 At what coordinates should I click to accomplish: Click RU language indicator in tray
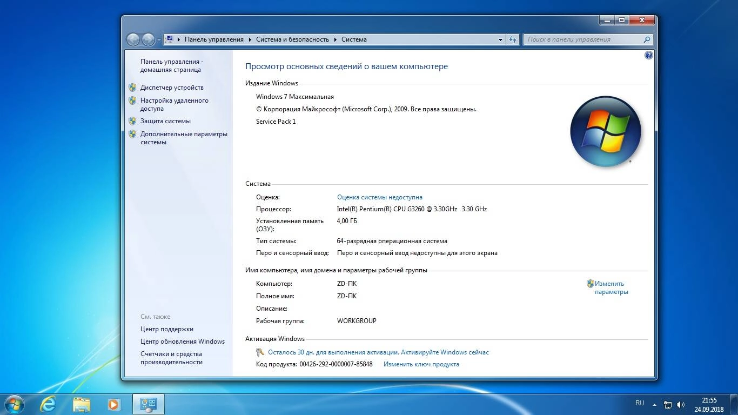640,403
